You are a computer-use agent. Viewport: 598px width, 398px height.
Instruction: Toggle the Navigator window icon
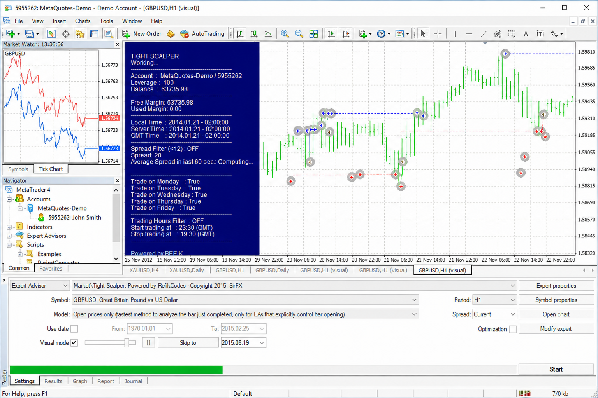coord(80,34)
